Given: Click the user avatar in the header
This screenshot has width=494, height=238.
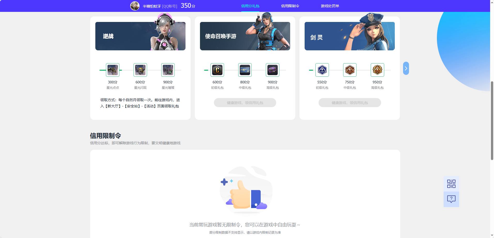Looking at the screenshot, I should click(135, 6).
